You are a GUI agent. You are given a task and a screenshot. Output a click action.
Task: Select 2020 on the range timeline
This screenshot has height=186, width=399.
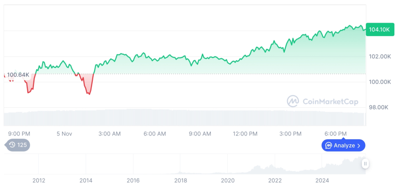pos(228,180)
